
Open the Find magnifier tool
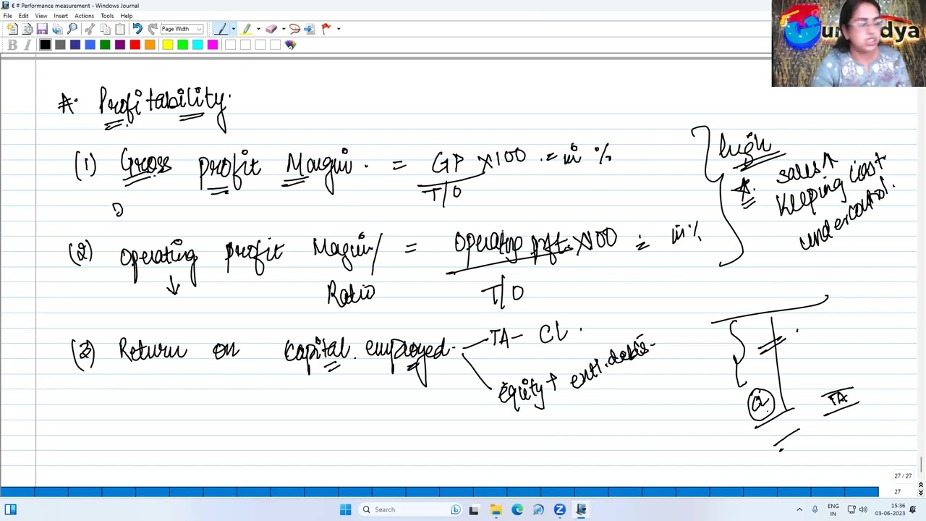point(72,29)
